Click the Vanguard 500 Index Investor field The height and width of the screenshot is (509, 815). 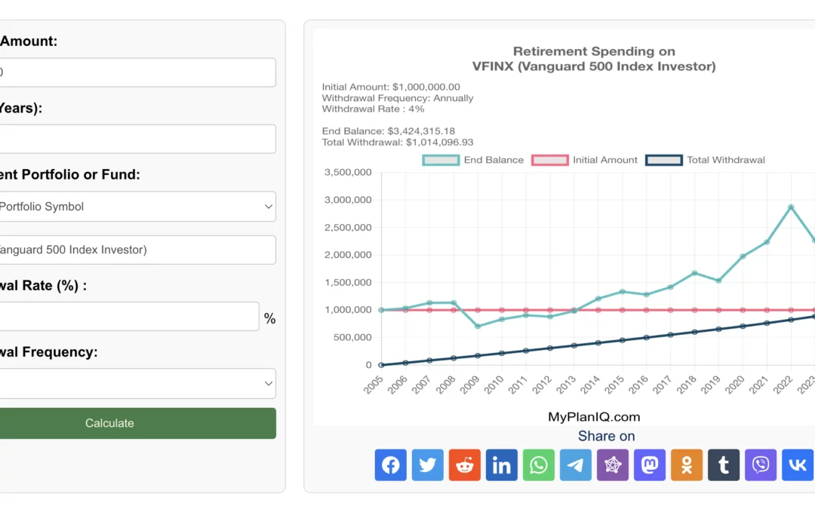click(137, 250)
